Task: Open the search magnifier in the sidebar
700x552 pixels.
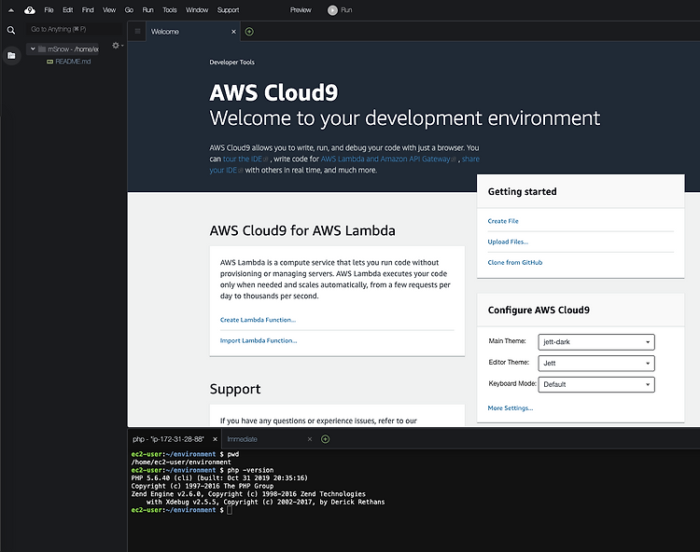Action: point(11,30)
